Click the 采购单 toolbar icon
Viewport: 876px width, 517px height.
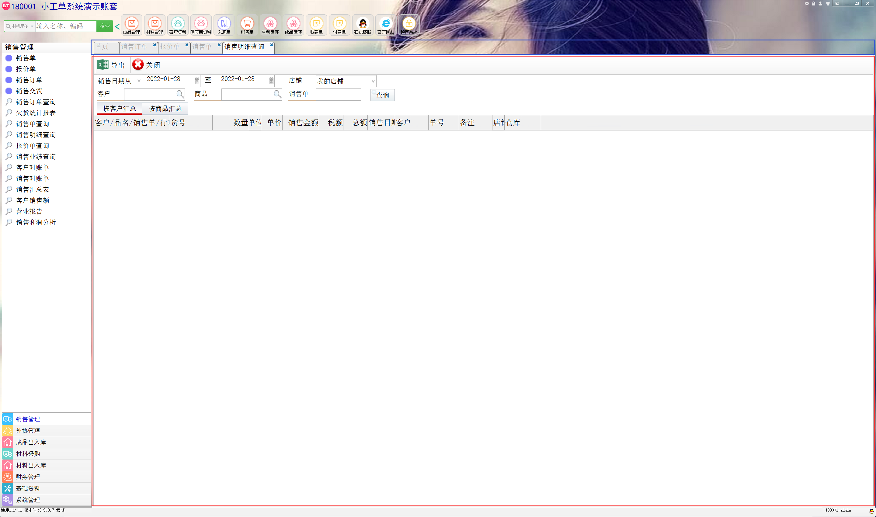tap(224, 24)
